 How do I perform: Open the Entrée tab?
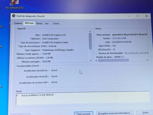[56, 24]
